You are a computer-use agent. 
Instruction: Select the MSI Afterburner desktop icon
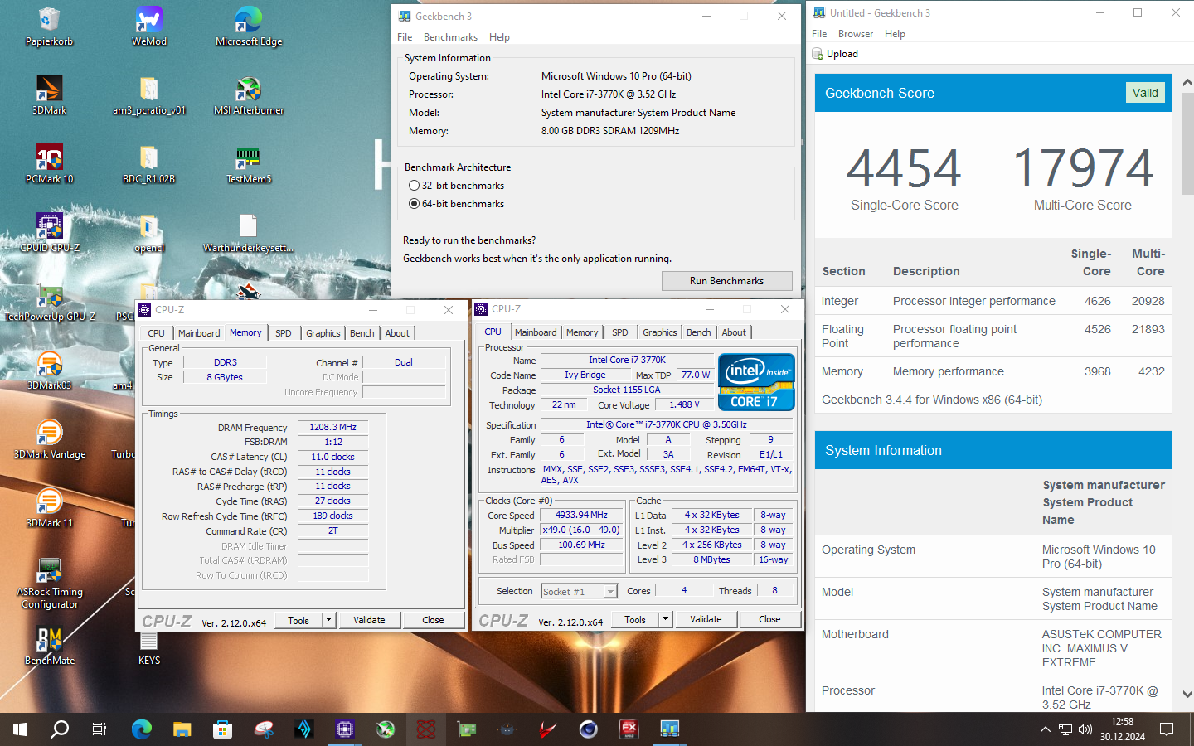pyautogui.click(x=249, y=95)
